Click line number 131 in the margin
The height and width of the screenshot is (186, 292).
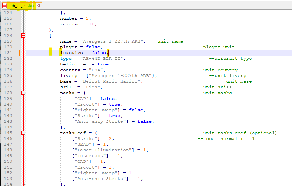click(x=8, y=53)
